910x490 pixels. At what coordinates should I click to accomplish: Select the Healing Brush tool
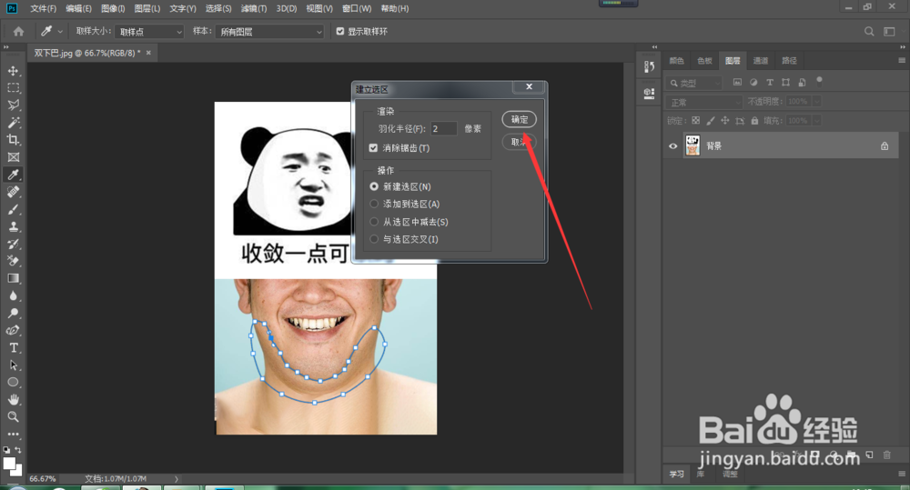tap(14, 192)
